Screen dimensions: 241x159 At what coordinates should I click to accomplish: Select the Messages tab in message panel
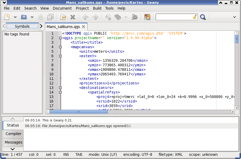[13, 142]
